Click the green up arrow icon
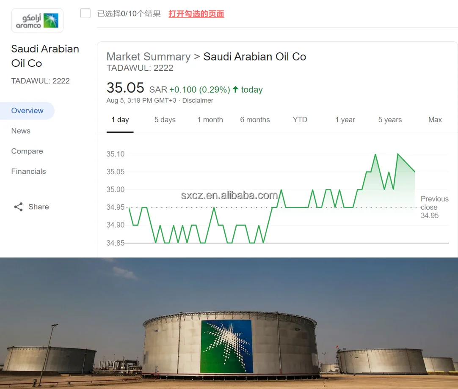Screen dimensions: 458x389 pos(235,89)
